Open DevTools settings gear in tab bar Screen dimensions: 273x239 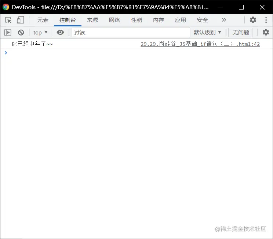253,20
